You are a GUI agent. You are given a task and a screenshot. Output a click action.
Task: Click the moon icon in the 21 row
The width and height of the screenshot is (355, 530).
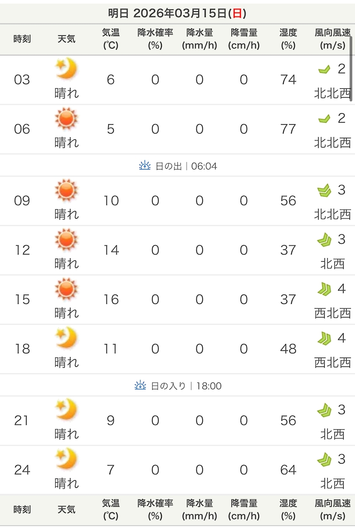tap(66, 410)
